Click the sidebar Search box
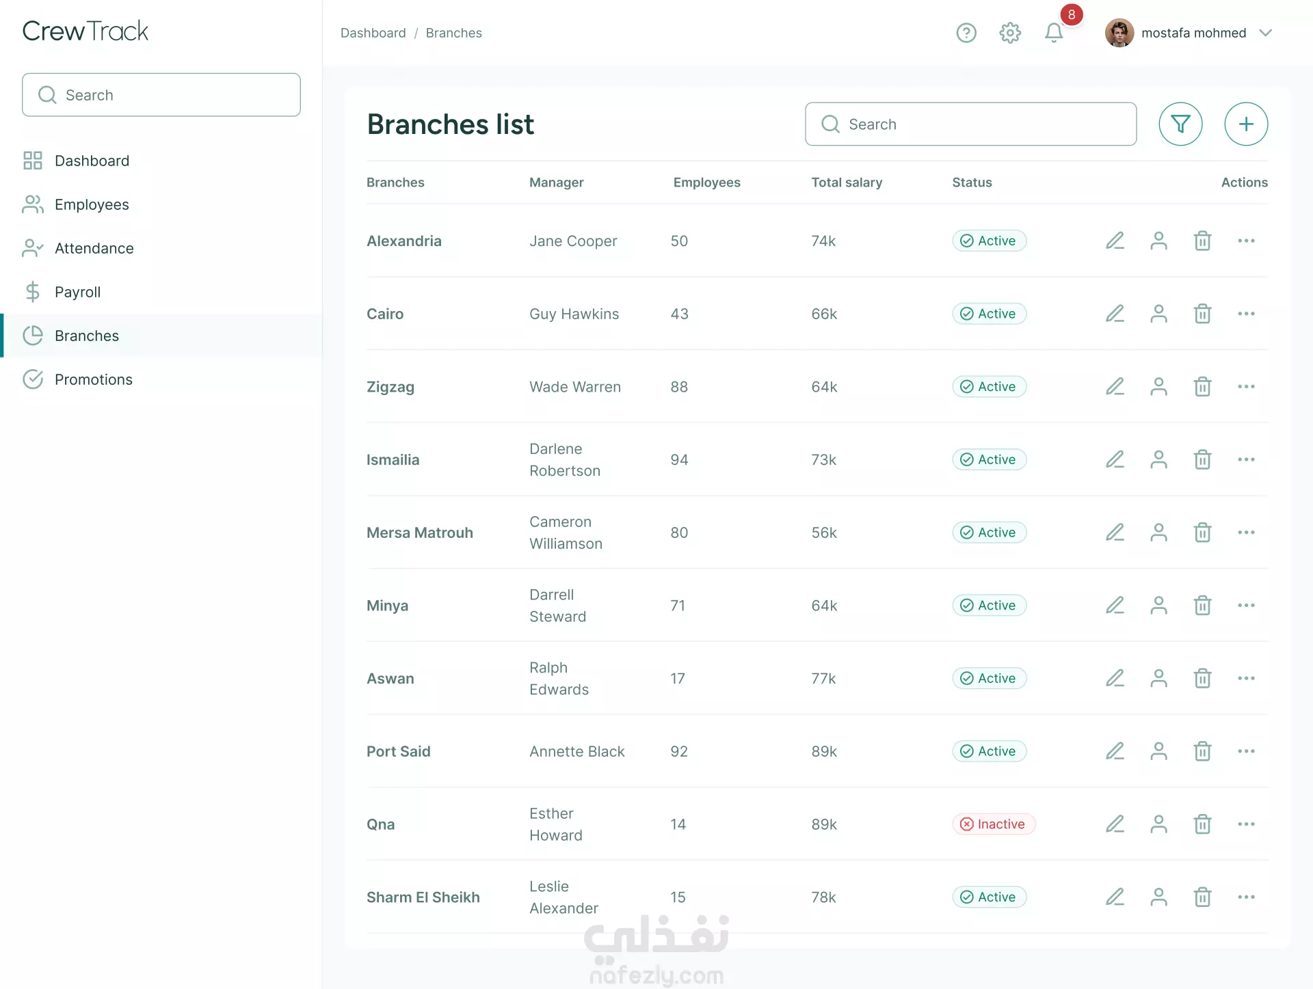Screen dimensions: 1313x989 coord(161,95)
